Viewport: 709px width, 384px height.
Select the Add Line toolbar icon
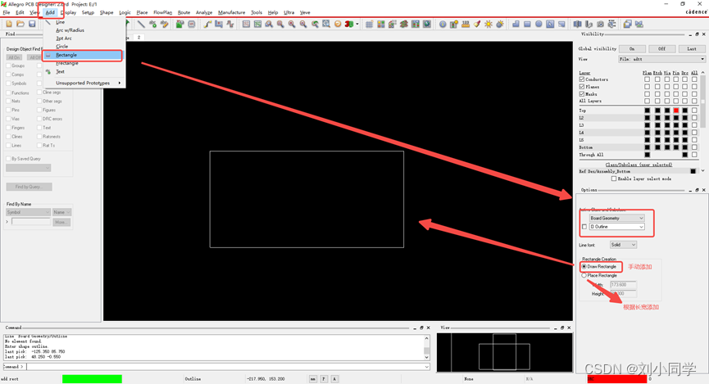(141, 24)
